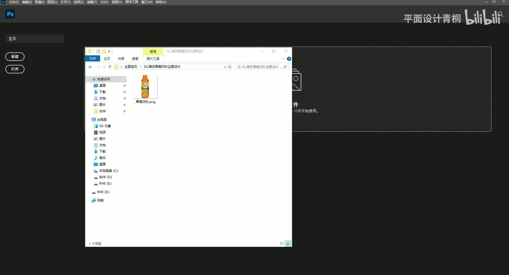
Task: Click network icon of 网络
Action: tap(93, 200)
